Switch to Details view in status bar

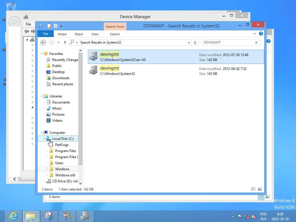(253, 189)
